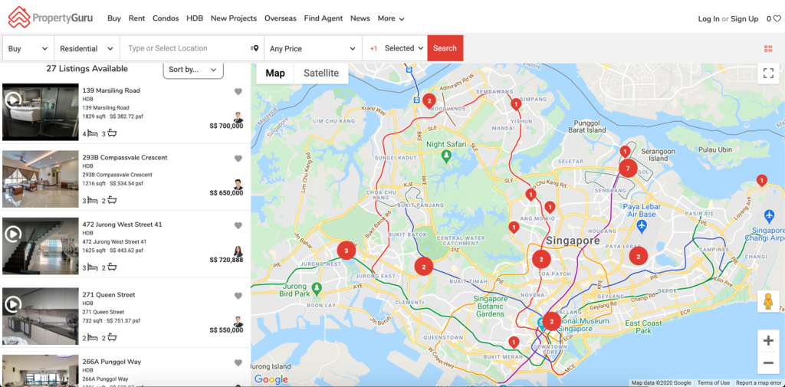Open the Buy listing type dropdown
Image resolution: width=785 pixels, height=387 pixels.
tap(28, 48)
